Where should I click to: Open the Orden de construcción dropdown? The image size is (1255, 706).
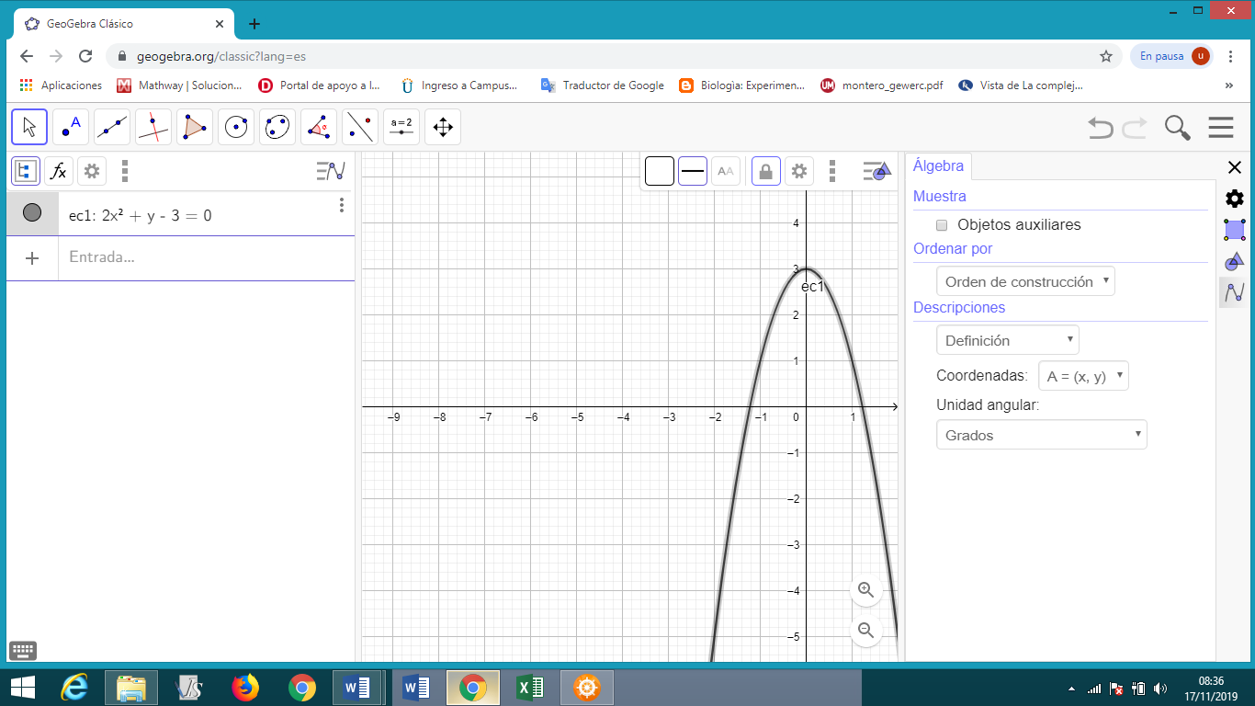click(1025, 280)
